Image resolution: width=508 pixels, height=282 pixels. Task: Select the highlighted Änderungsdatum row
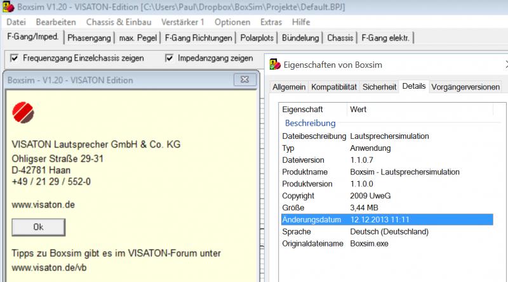pos(387,220)
